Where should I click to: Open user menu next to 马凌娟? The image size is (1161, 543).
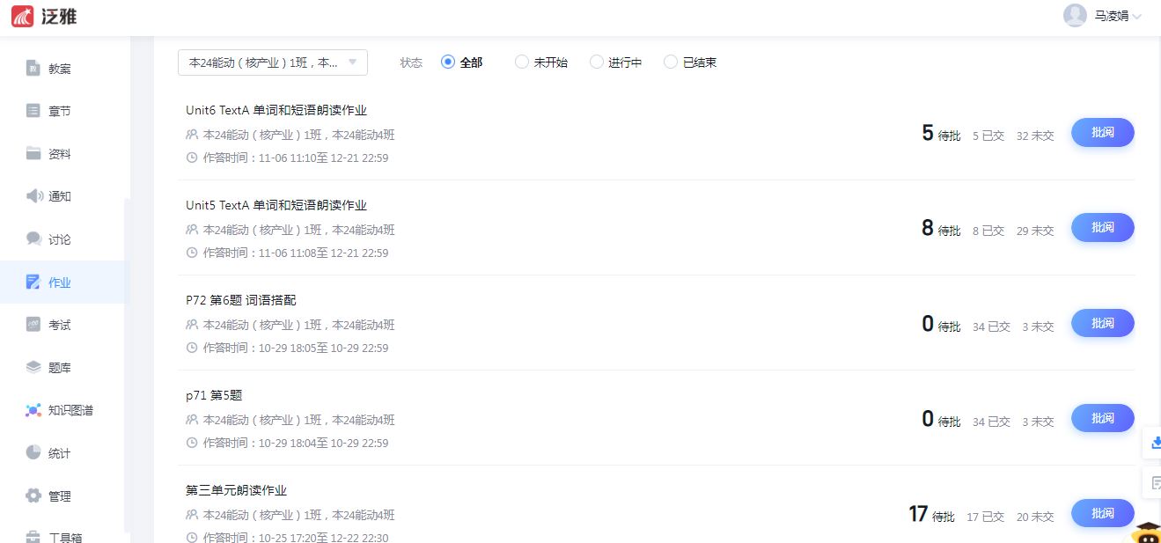[1136, 17]
